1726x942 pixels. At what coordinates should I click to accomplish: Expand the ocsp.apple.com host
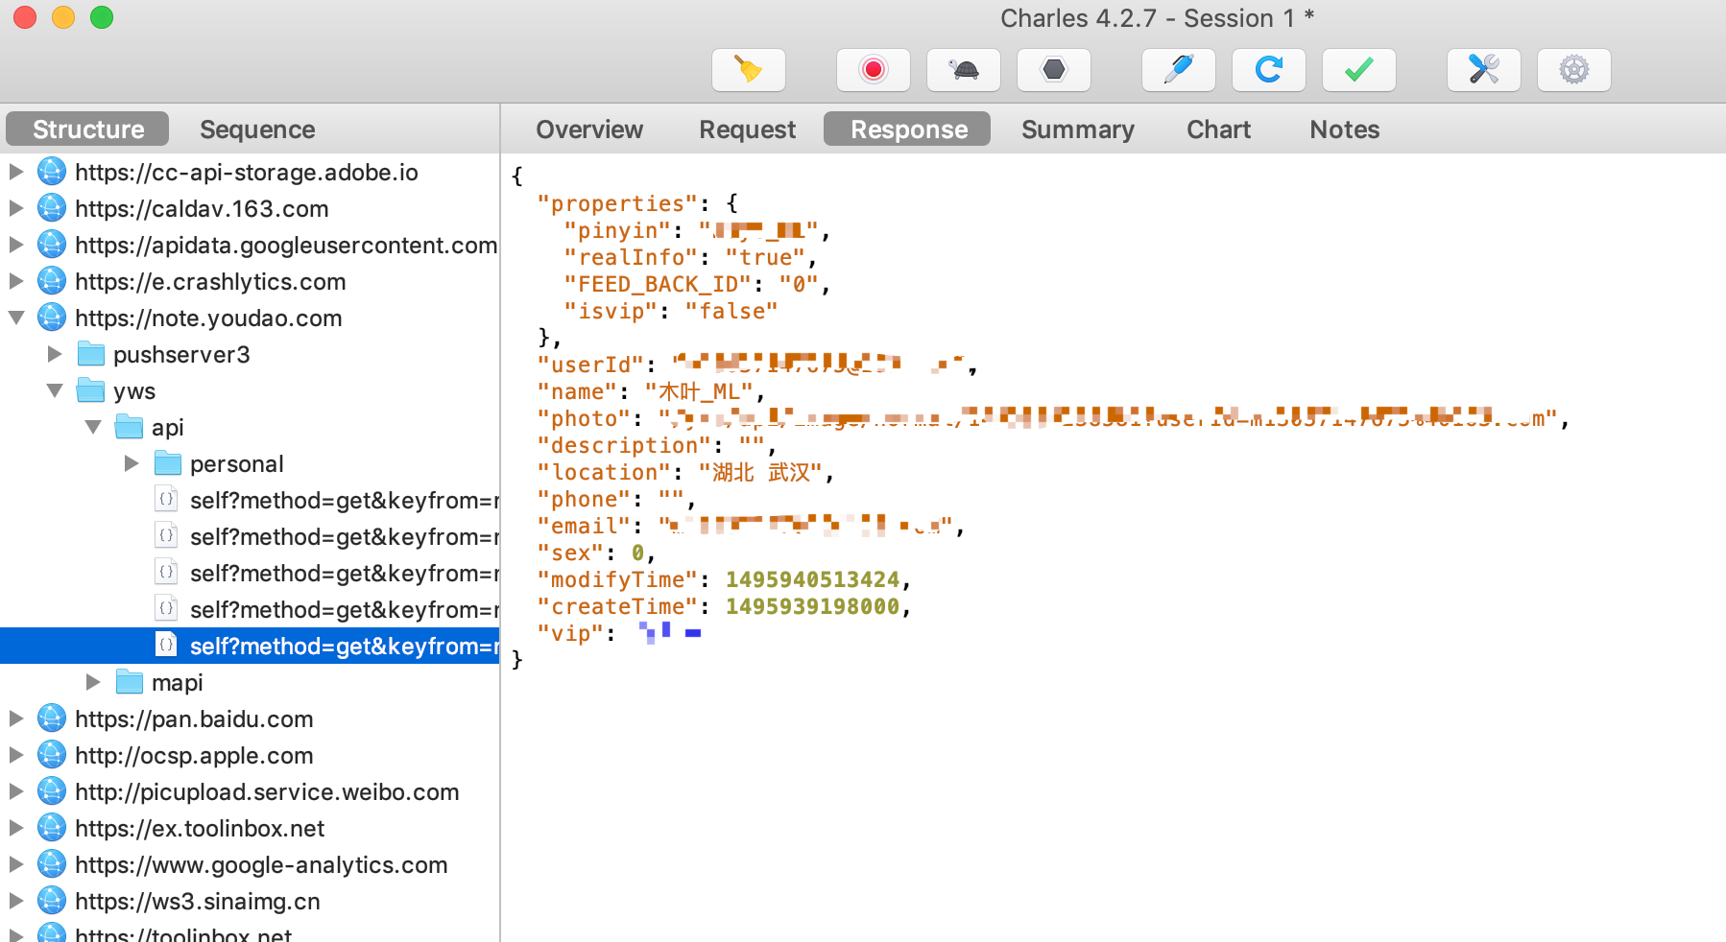[x=16, y=755]
